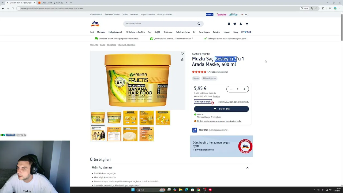This screenshot has height=193, width=343.
Task: Bookmark this page with the star icon
Action: 316,8
